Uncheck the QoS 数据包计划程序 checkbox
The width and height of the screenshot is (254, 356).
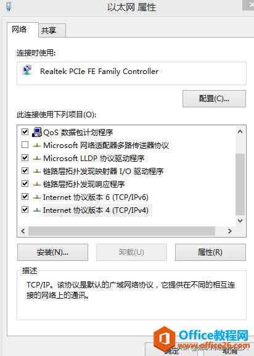25,131
